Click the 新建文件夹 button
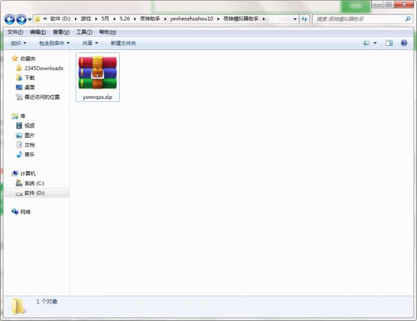 click(x=123, y=43)
